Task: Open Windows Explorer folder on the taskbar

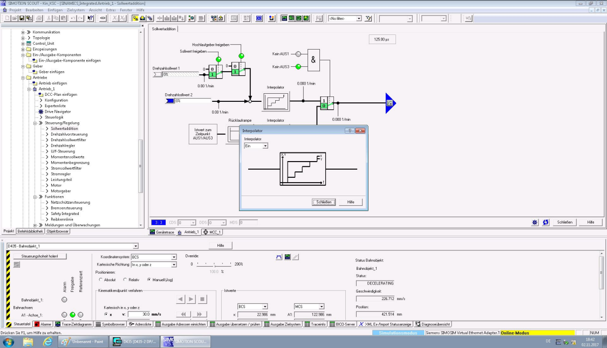Action: coord(28,342)
